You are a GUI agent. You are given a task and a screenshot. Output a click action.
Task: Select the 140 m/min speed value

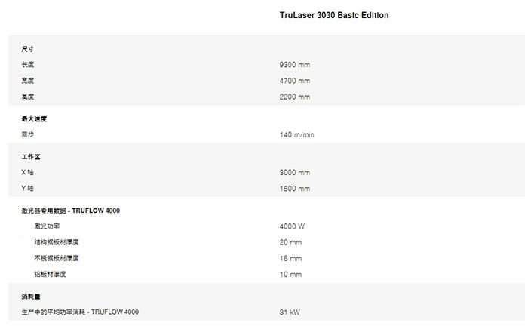pos(296,134)
